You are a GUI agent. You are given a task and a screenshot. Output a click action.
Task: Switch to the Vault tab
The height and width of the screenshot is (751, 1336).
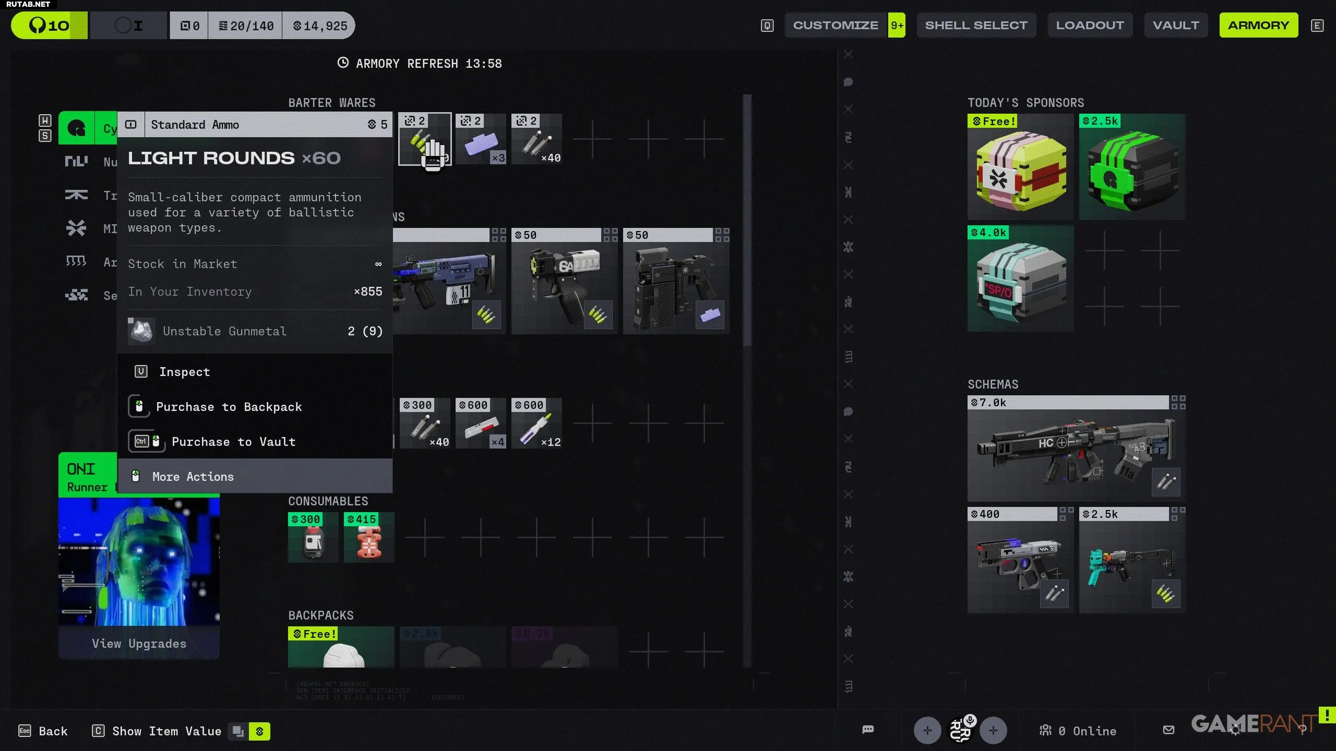[x=1175, y=25]
